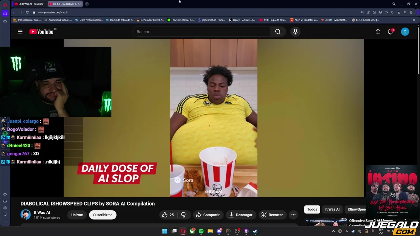
Task: Open Alien Vs Predator bookmark
Action: click(304, 20)
